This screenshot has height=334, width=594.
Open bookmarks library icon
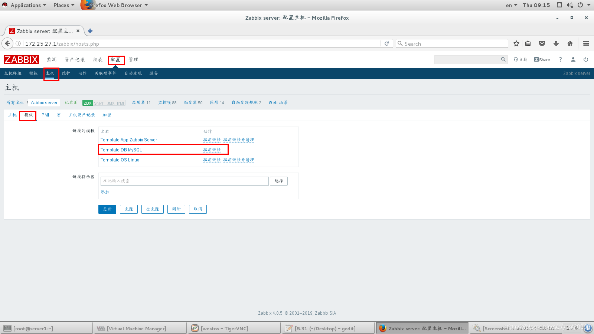tap(528, 43)
